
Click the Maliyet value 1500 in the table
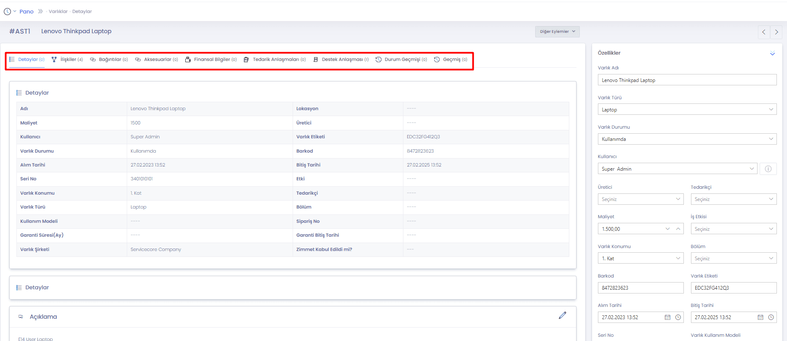coord(136,123)
